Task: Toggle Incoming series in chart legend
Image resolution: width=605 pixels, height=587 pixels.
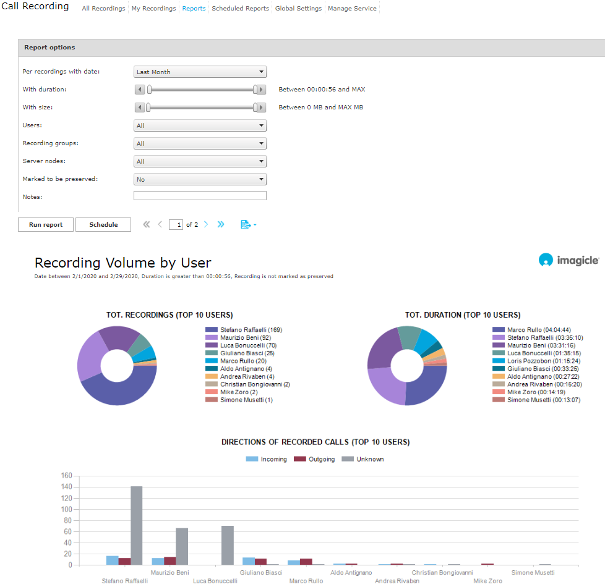Action: tap(267, 459)
